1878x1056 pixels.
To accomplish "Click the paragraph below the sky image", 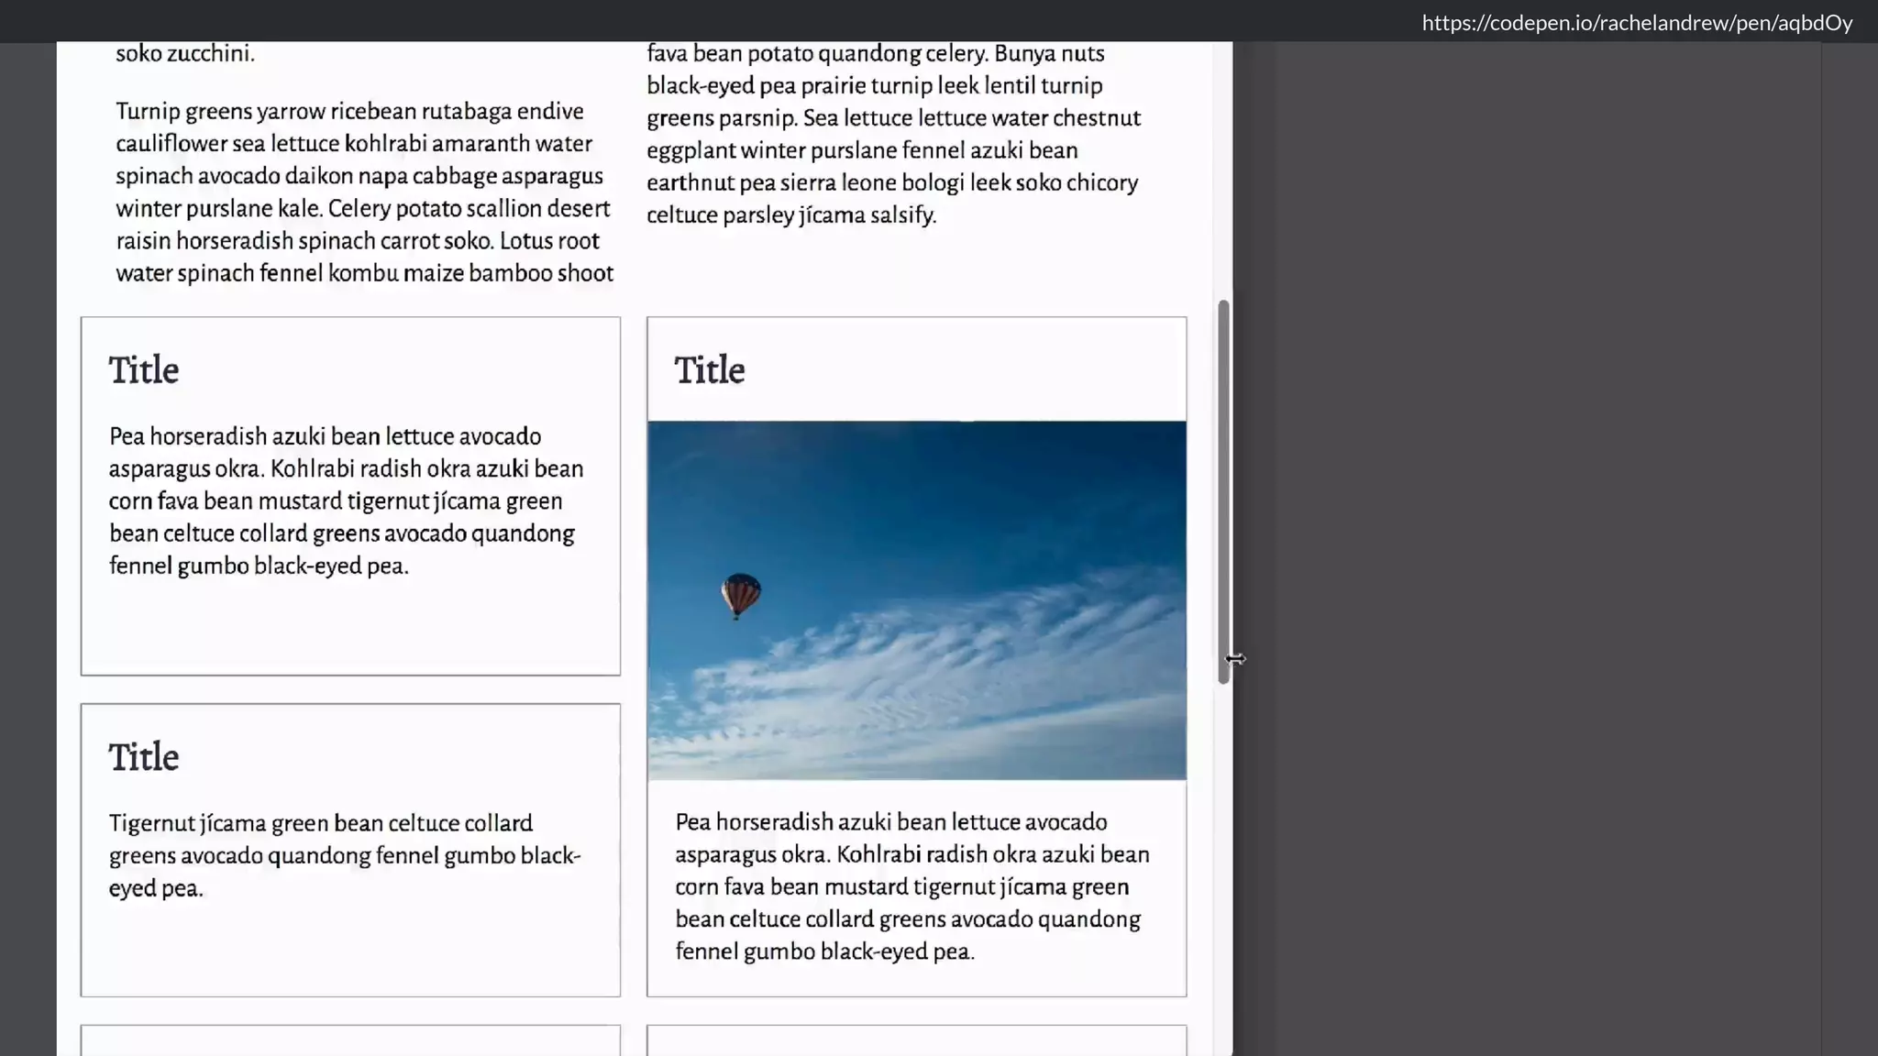I will click(912, 886).
